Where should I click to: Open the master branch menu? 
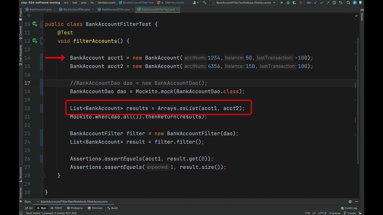(x=349, y=213)
